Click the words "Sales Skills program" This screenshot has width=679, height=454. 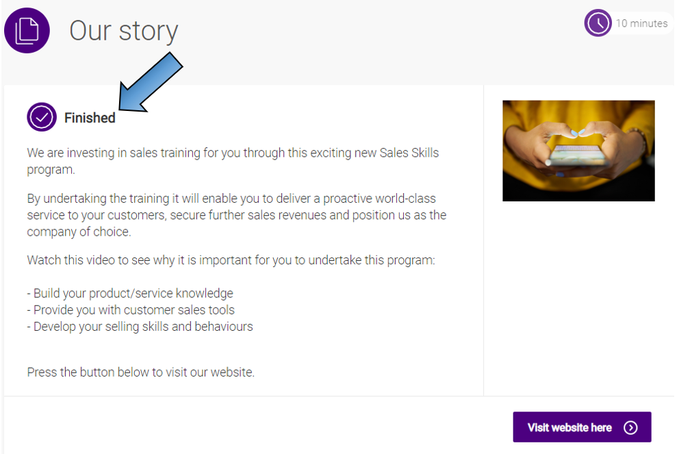[x=409, y=153]
